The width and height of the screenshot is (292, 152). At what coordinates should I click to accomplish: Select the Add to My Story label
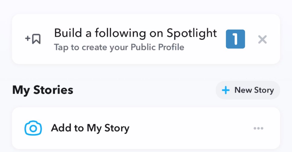[x=90, y=128]
